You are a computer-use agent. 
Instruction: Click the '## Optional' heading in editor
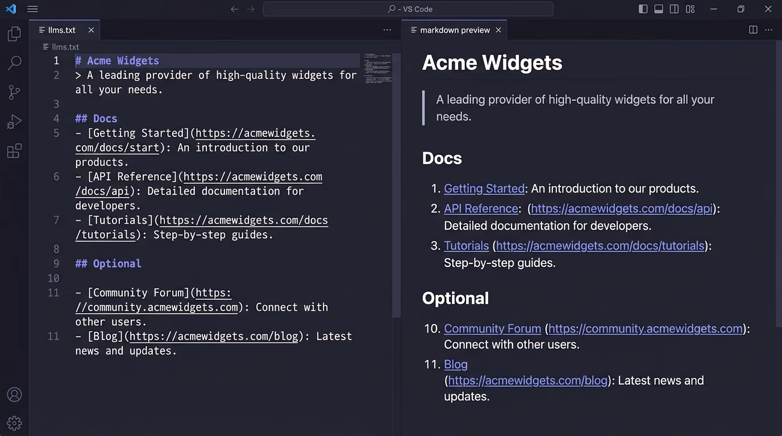108,263
